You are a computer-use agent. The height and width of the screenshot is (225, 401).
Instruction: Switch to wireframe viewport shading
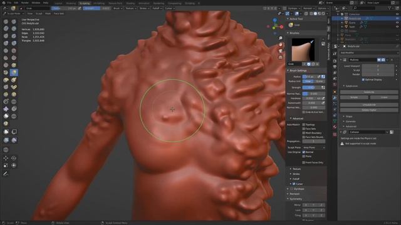pyautogui.click(x=311, y=14)
